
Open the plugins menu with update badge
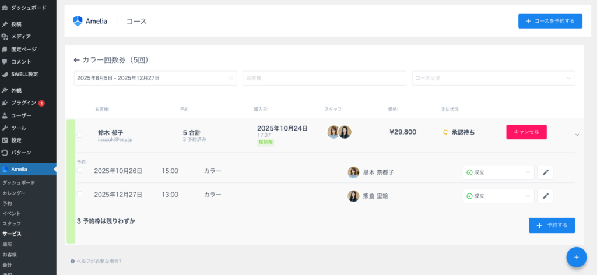23,103
